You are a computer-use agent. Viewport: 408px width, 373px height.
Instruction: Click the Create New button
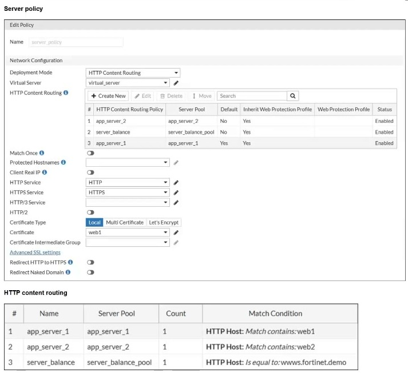[x=108, y=96]
